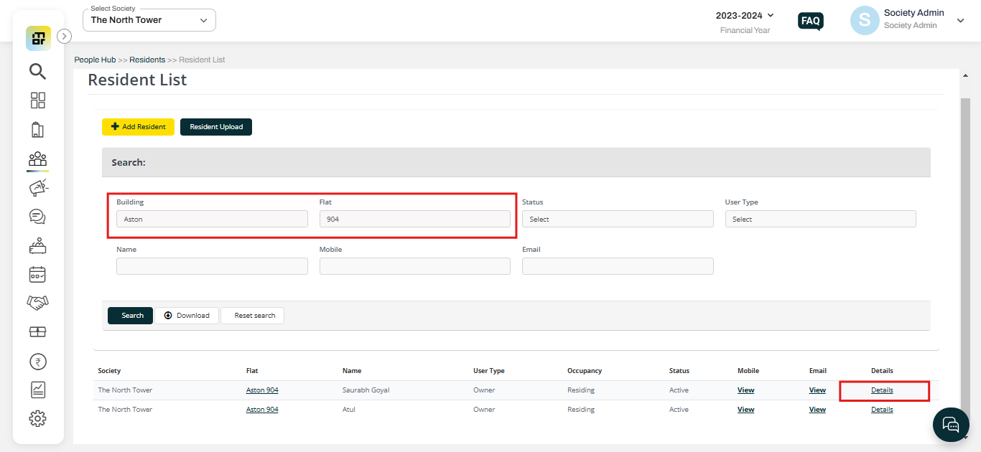View email for Saurabh Goyal

pos(817,390)
